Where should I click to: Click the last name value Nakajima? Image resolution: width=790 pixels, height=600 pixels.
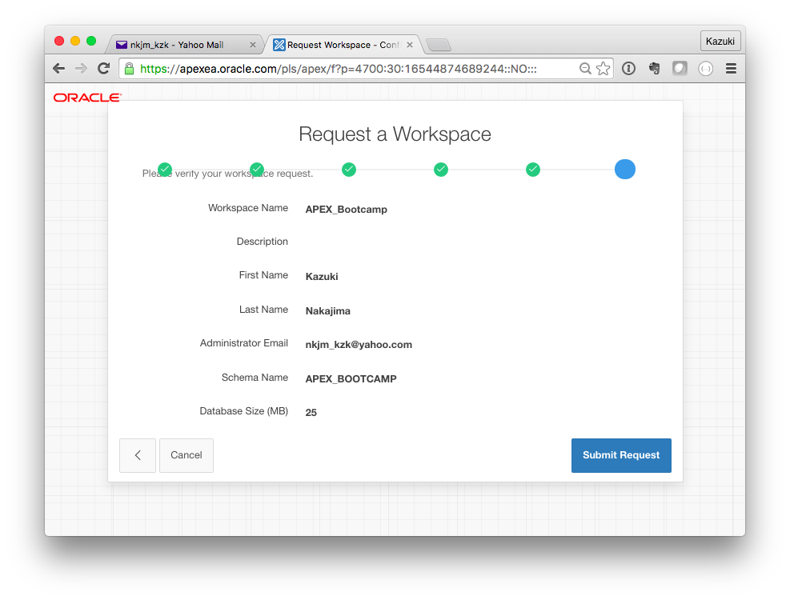[x=328, y=311]
